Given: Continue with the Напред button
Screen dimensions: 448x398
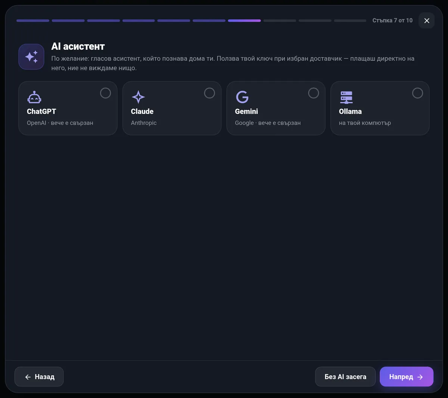Looking at the screenshot, I should [407, 377].
